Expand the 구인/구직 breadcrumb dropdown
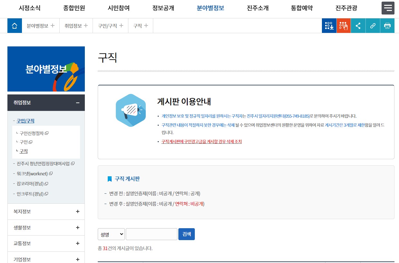The height and width of the screenshot is (263, 399). pyautogui.click(x=111, y=26)
